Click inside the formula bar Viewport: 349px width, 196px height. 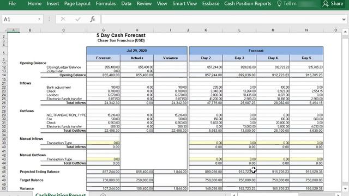(x=221, y=20)
